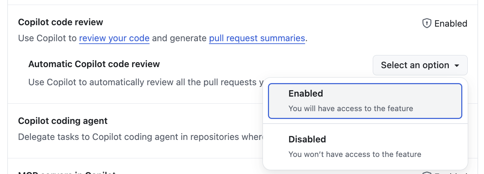Click the "Copilot code review" heading
The width and height of the screenshot is (484, 174).
click(x=60, y=22)
